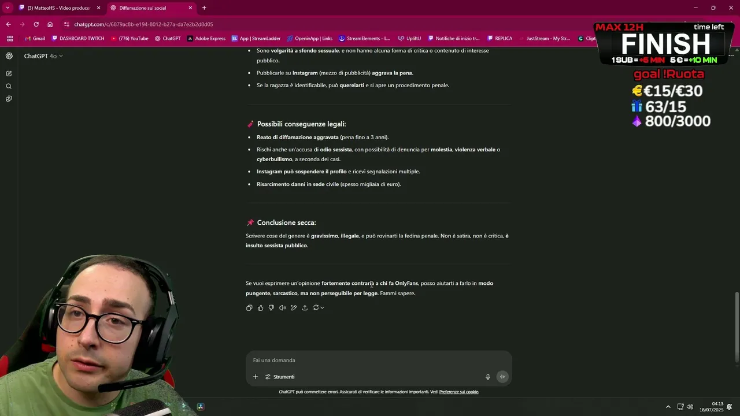Screen dimensions: 740x416
Task: Open a new browser tab
Action: point(204,8)
